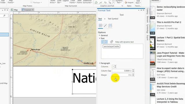Insert a Legend
Viewport: 185px width, 104px height.
(x=66, y=1)
